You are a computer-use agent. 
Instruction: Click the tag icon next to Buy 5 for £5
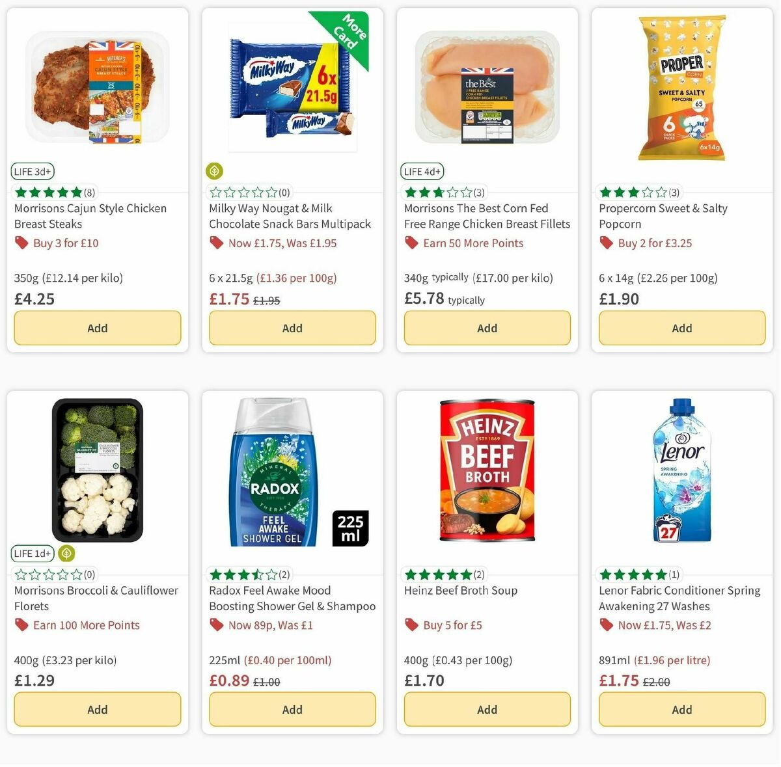[x=411, y=625]
